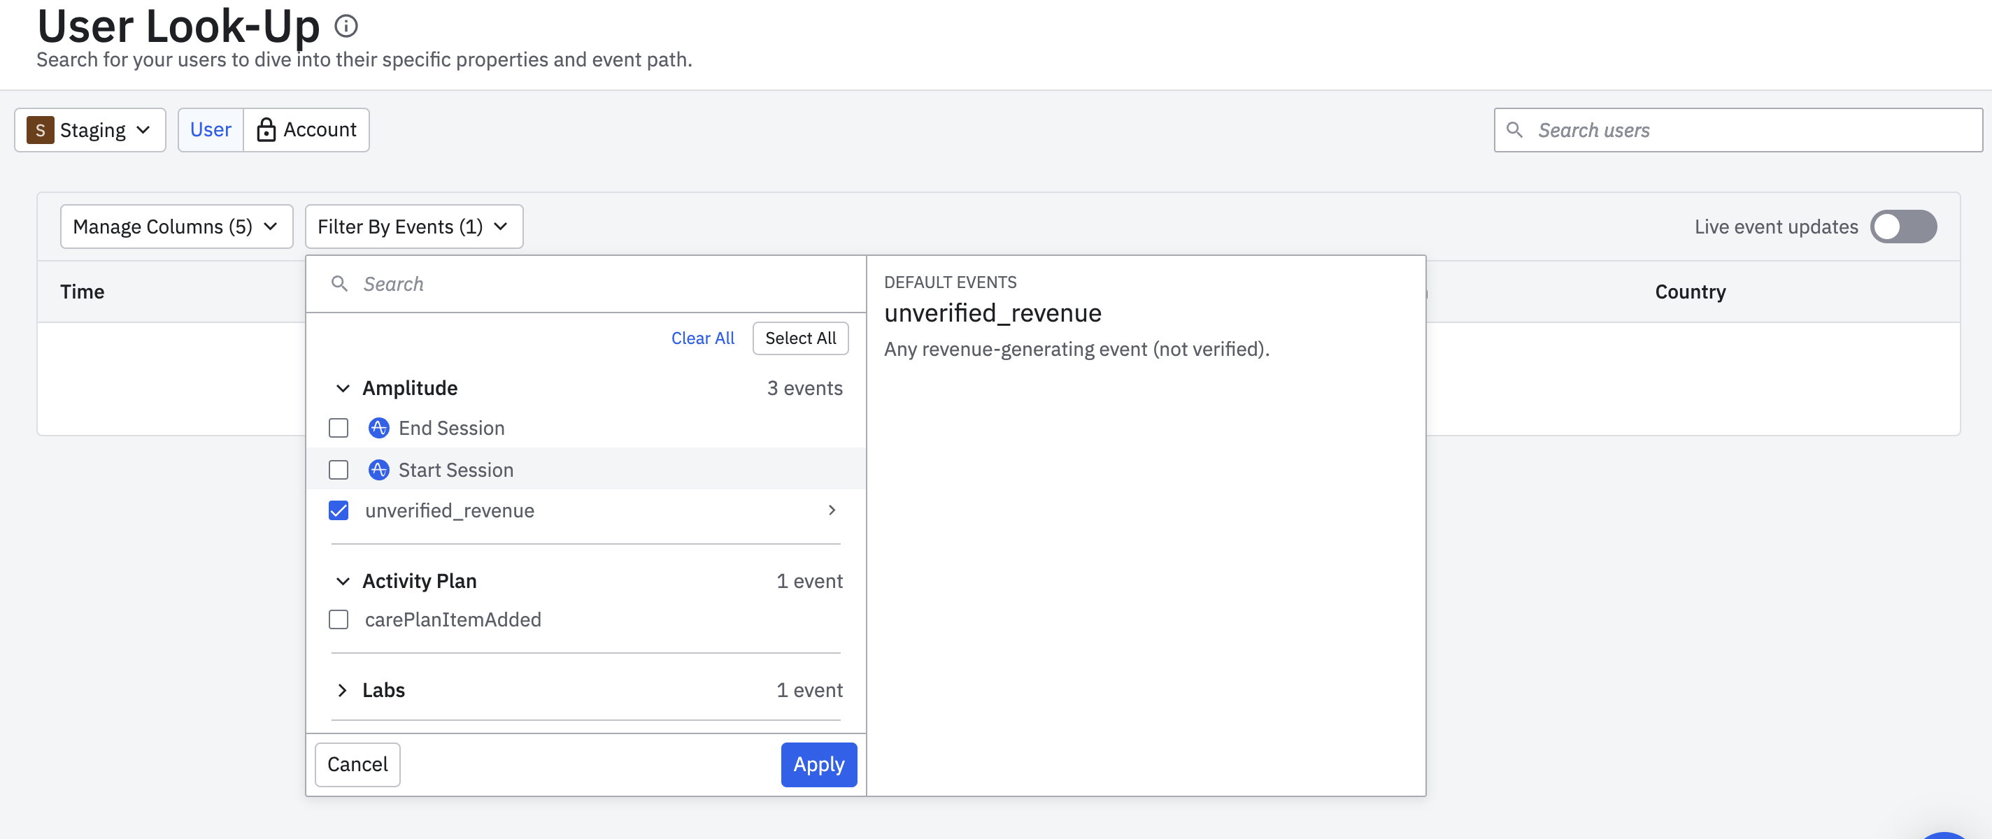Click the lock icon on Account tab

(265, 130)
